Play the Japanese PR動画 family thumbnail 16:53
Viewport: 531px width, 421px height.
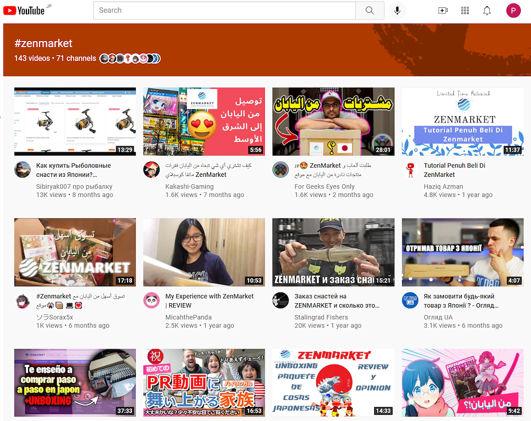tap(204, 383)
